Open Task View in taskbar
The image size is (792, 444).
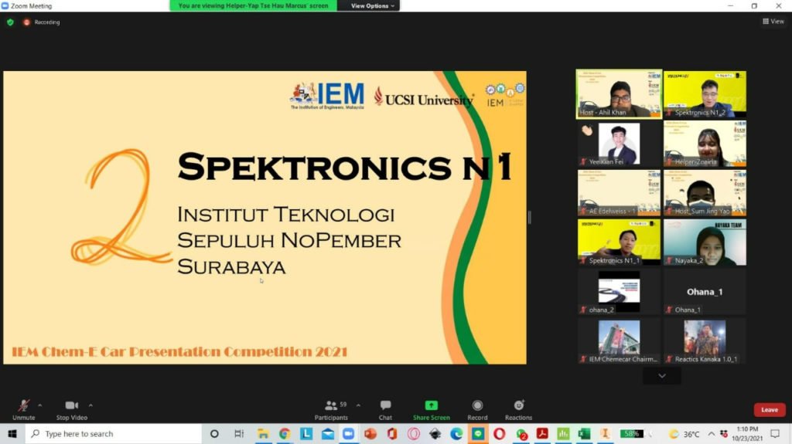click(239, 434)
